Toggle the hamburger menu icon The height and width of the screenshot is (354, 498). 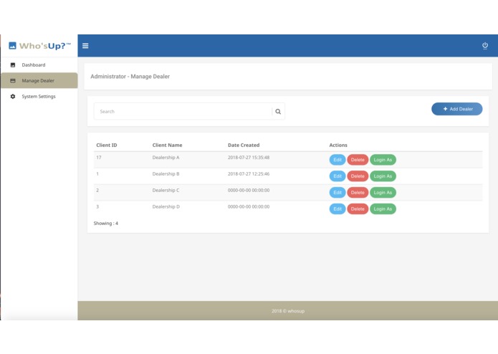[x=85, y=46]
